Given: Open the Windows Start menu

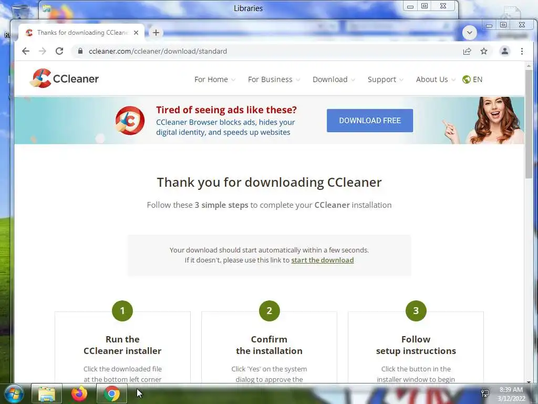Looking at the screenshot, I should [14, 393].
